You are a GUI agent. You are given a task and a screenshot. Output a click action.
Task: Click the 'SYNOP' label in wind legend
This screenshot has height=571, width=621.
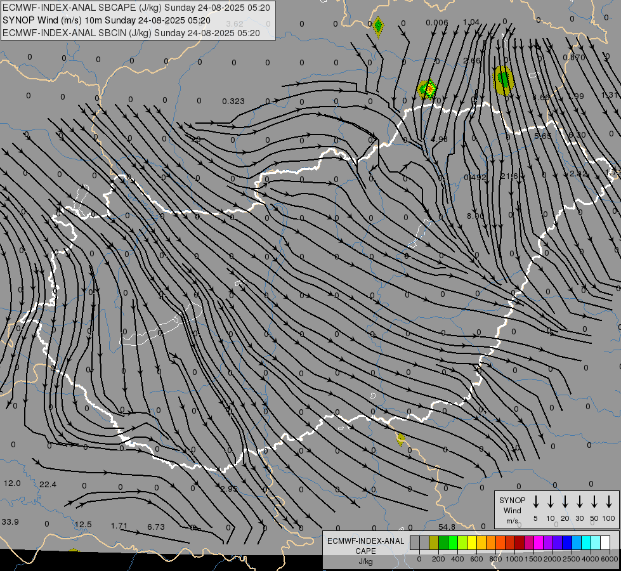512,500
